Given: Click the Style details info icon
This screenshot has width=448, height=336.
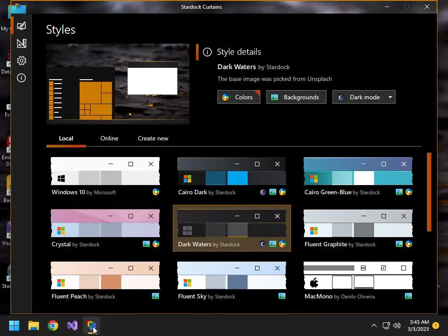Looking at the screenshot, I should [207, 52].
